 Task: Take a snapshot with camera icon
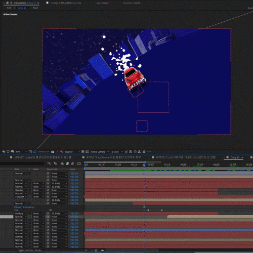point(53,152)
